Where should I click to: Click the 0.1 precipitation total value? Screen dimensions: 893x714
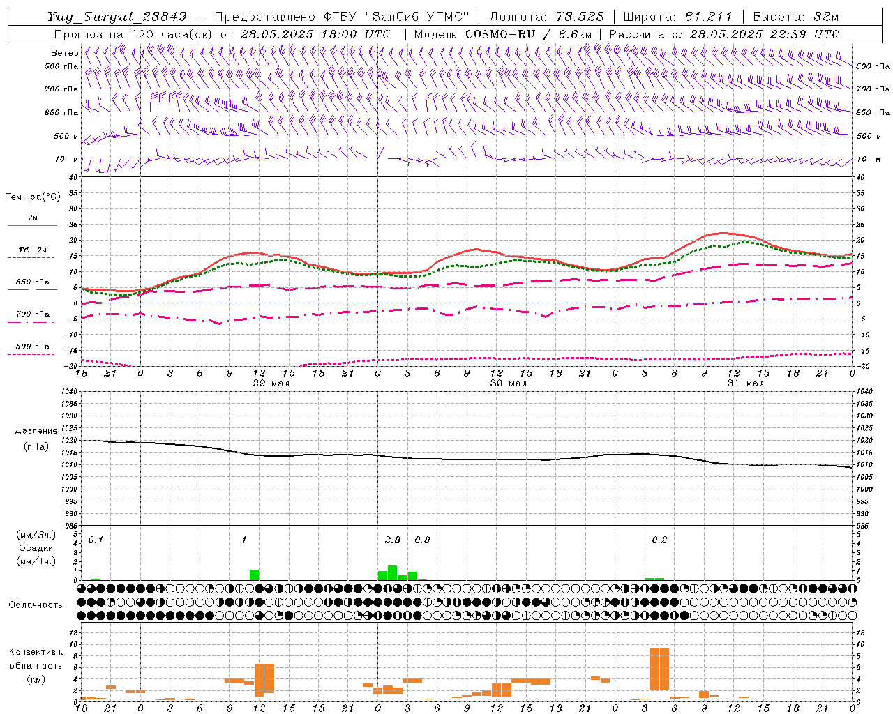tap(96, 540)
